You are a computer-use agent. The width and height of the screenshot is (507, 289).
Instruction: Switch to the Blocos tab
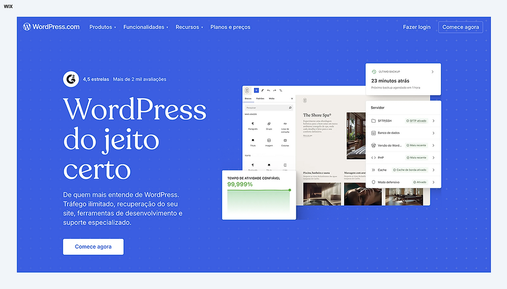[x=248, y=99]
